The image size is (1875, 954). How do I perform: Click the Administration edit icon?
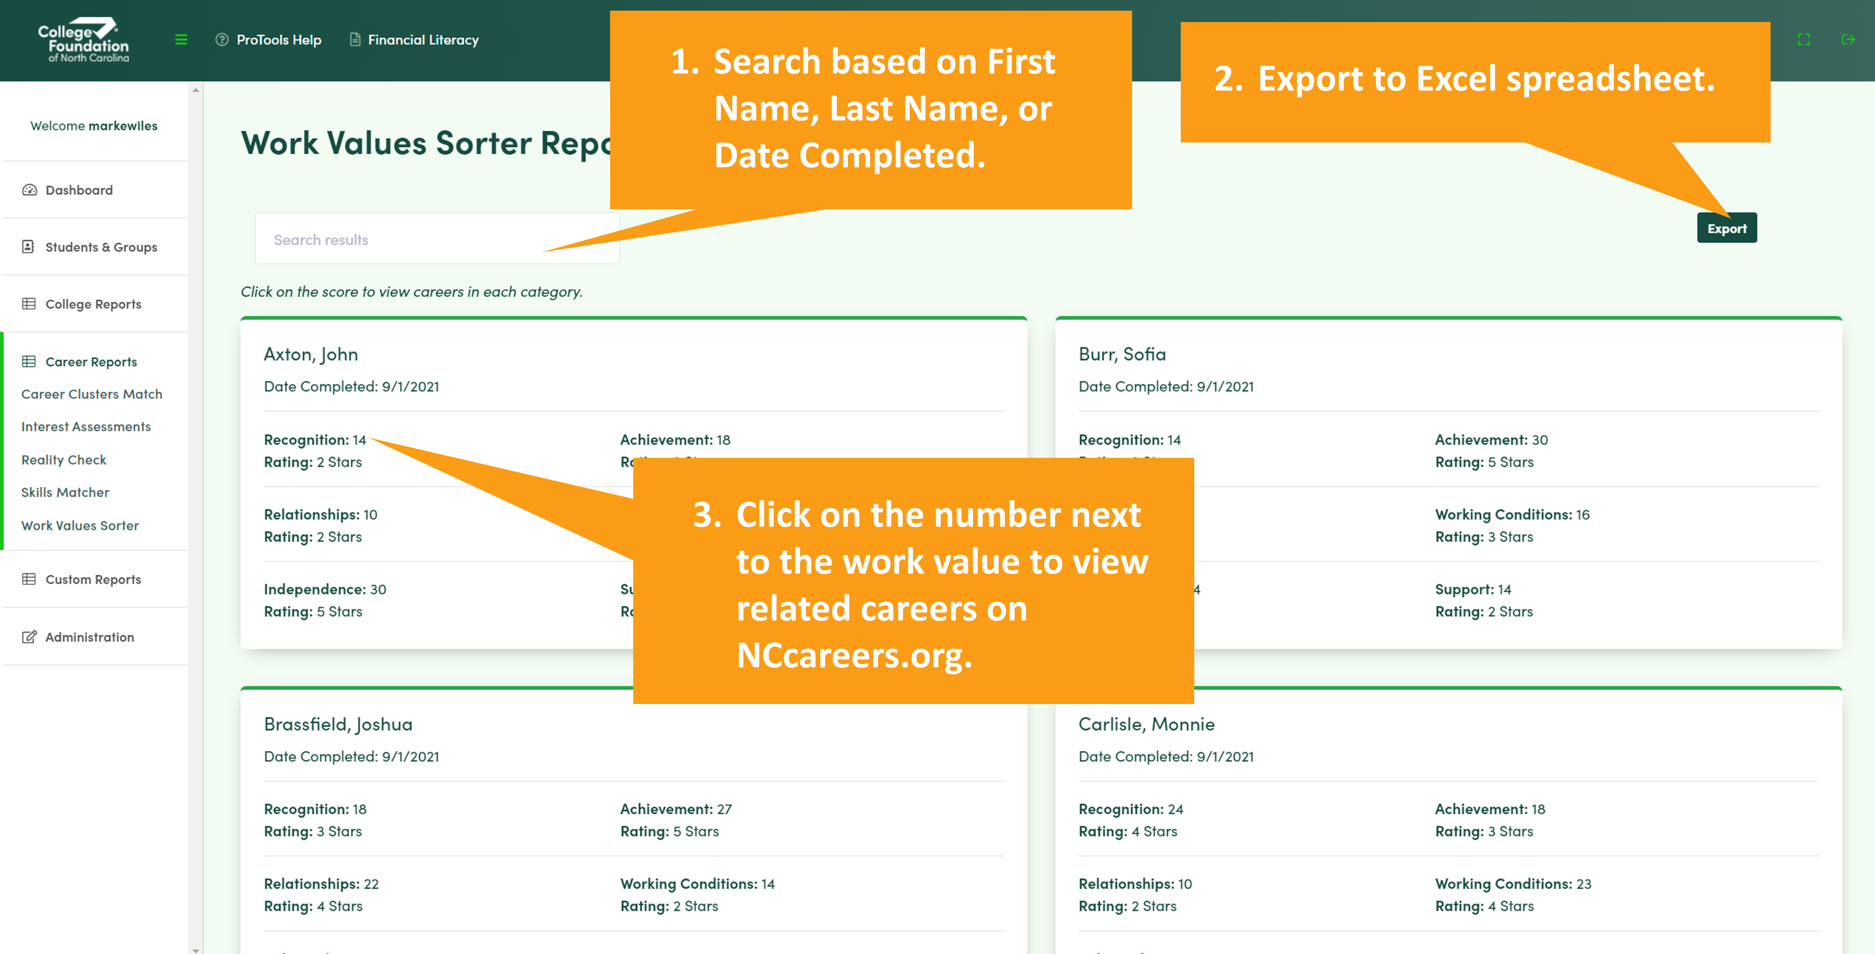[x=29, y=636]
